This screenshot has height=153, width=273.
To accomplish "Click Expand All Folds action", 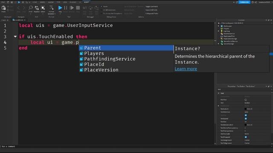I will tap(151, 10).
